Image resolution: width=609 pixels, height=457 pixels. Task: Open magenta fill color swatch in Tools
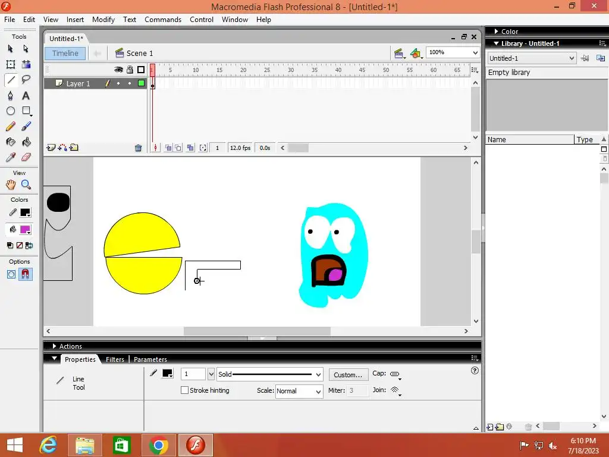[25, 230]
